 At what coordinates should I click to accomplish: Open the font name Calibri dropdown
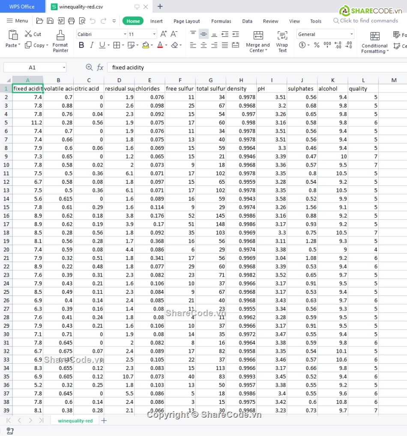pos(125,34)
